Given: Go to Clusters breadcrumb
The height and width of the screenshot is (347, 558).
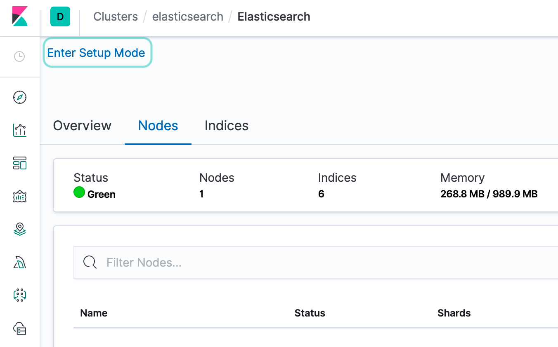Looking at the screenshot, I should pyautogui.click(x=116, y=16).
